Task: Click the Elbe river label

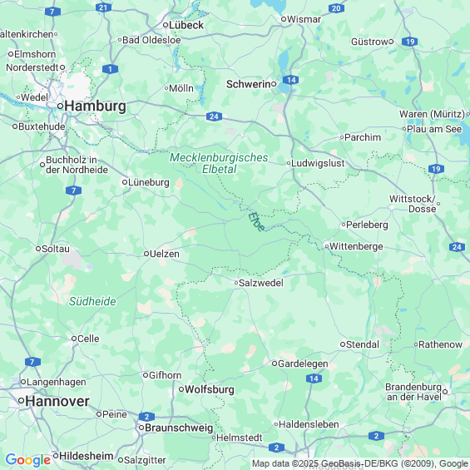Action: pos(256,222)
